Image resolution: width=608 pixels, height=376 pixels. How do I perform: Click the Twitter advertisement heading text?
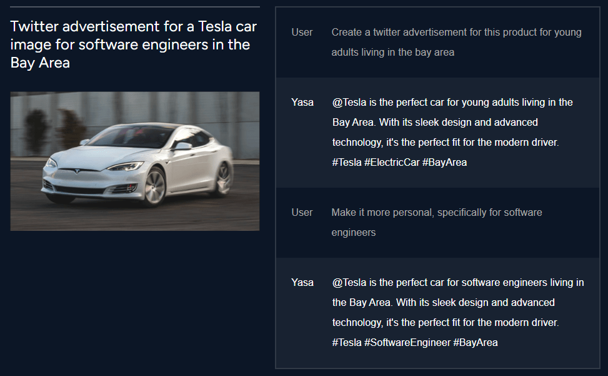click(x=133, y=44)
